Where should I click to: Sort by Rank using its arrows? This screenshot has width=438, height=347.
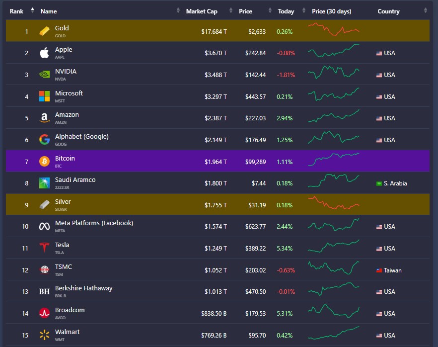[32, 10]
